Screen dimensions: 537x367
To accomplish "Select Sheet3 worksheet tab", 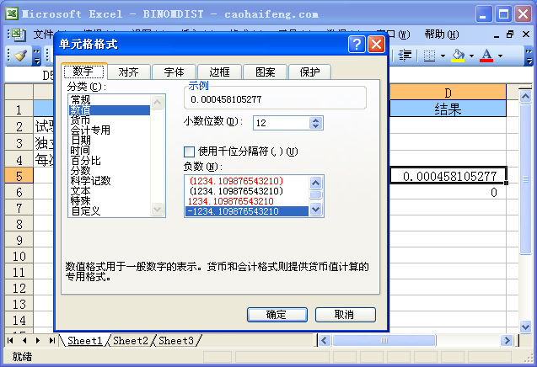I will click(176, 341).
